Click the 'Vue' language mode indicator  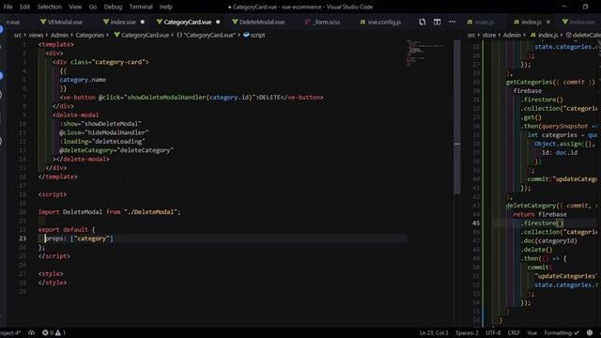pos(532,332)
